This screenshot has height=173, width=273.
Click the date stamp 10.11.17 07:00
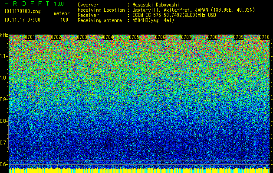(22, 20)
